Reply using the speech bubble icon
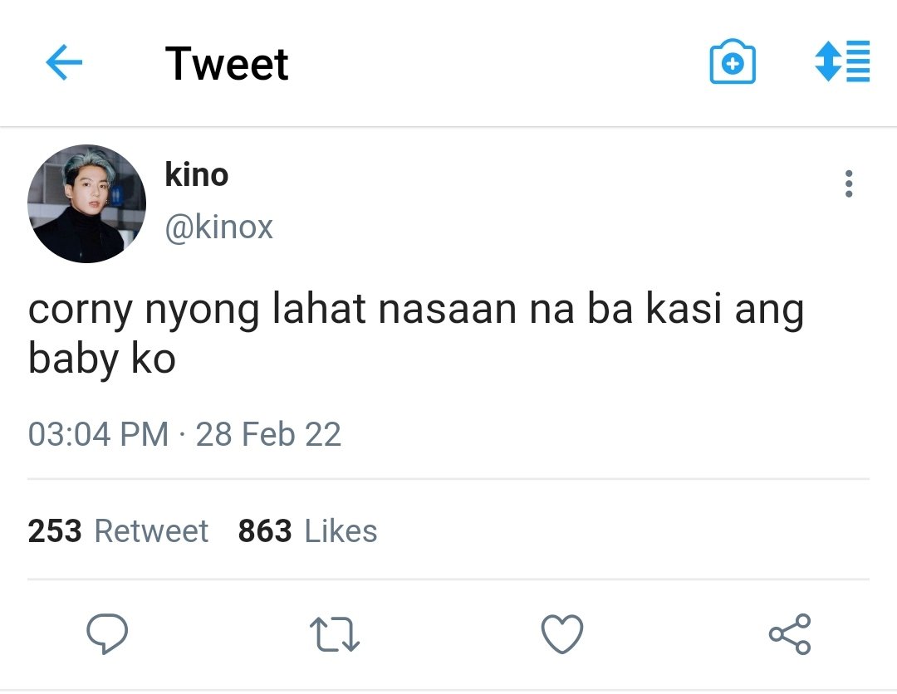 pyautogui.click(x=107, y=633)
